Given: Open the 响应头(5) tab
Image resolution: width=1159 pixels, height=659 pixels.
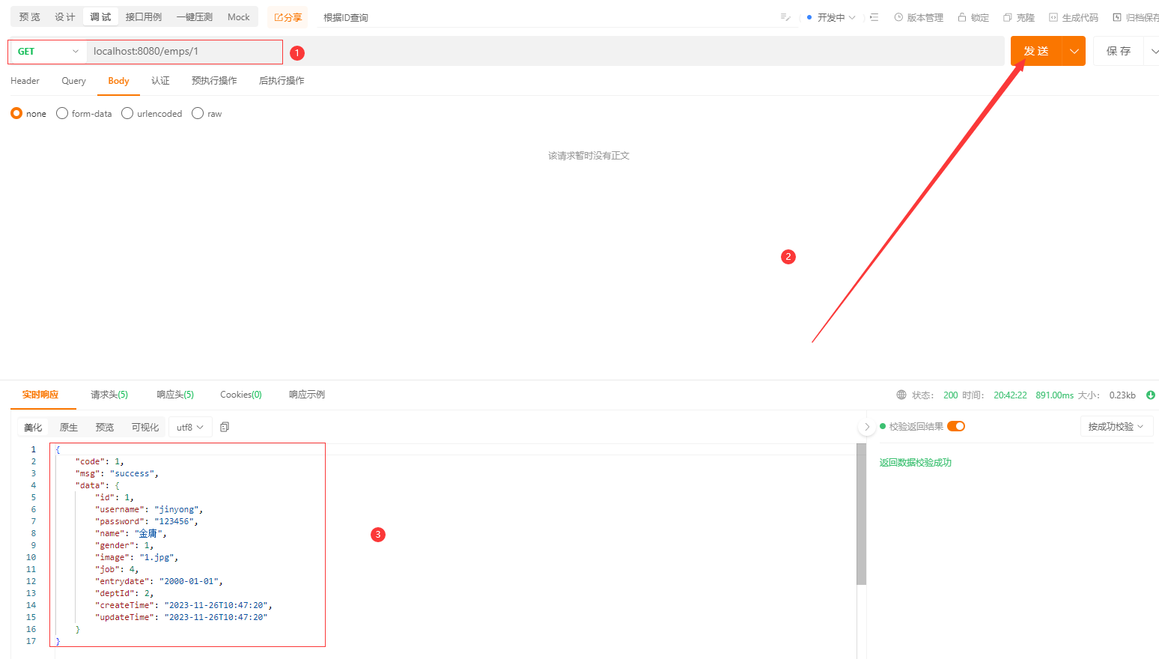Looking at the screenshot, I should 175,395.
